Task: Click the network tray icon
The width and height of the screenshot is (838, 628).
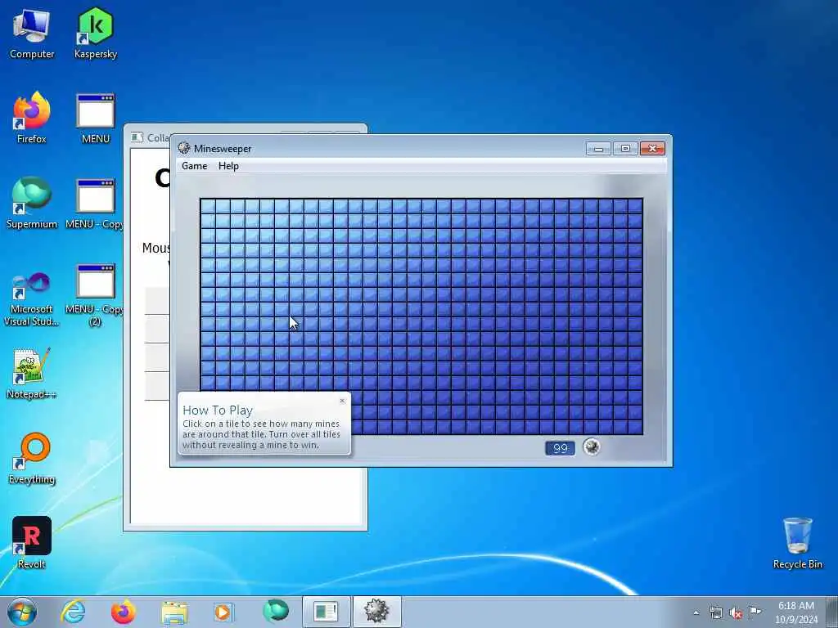Action: tap(715, 612)
